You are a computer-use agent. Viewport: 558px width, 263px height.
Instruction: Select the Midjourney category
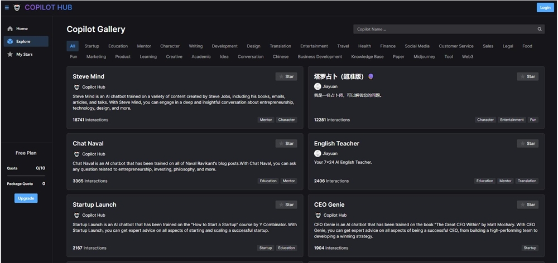click(424, 57)
